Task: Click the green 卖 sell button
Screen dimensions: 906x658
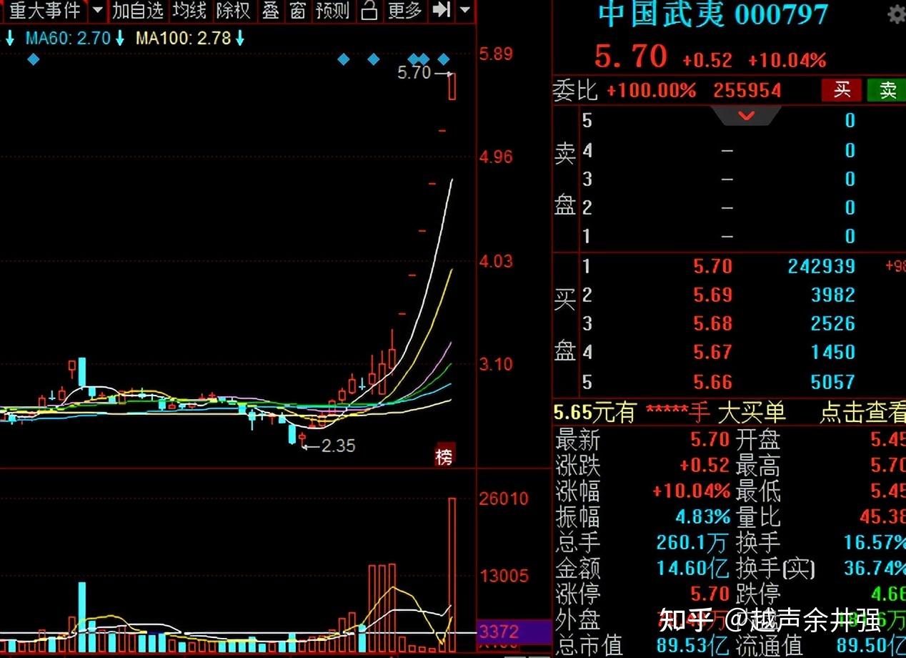Action: pos(887,89)
